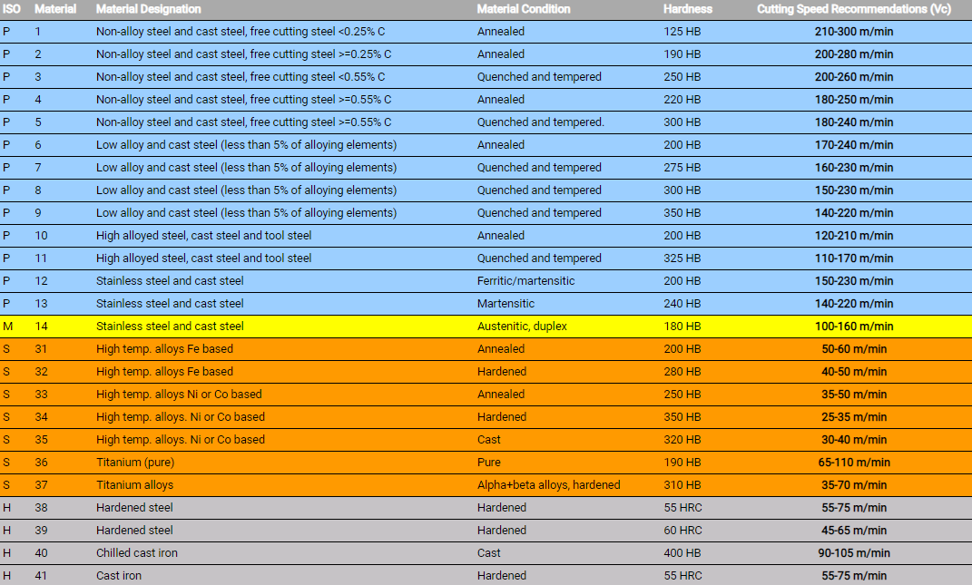The image size is (972, 585).
Task: Click 'Cast iron' designation in row 41
Action: coord(118,576)
